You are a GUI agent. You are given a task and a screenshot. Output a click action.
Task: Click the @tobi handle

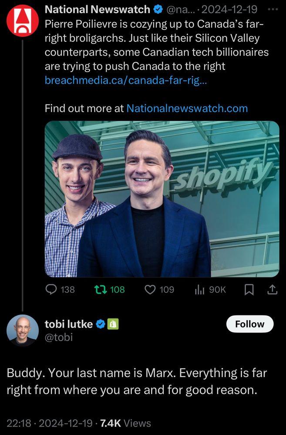pyautogui.click(x=59, y=337)
